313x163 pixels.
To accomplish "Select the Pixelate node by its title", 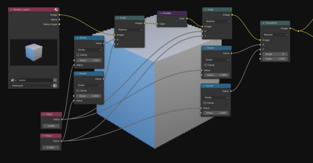I will pyautogui.click(x=167, y=13).
